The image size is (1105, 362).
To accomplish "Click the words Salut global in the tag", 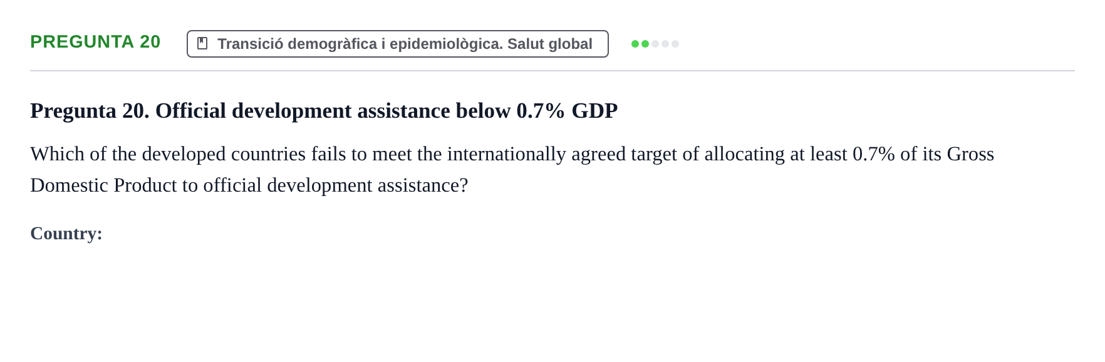I will [549, 44].
